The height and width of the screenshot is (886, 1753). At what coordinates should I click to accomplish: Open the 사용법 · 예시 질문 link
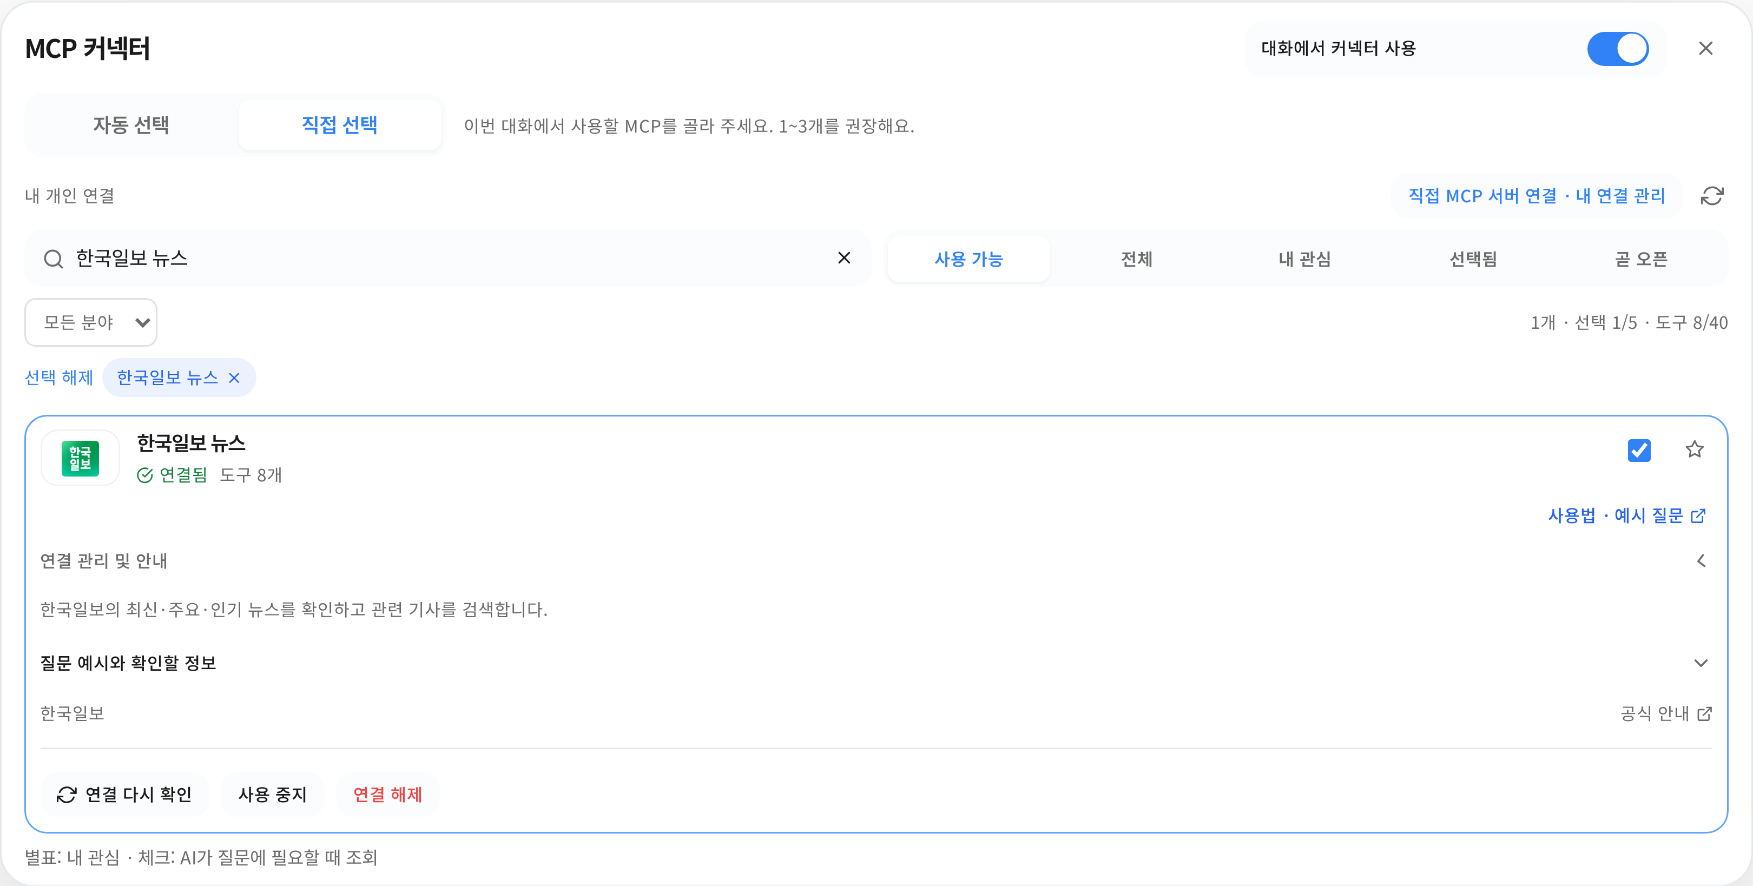(1626, 516)
